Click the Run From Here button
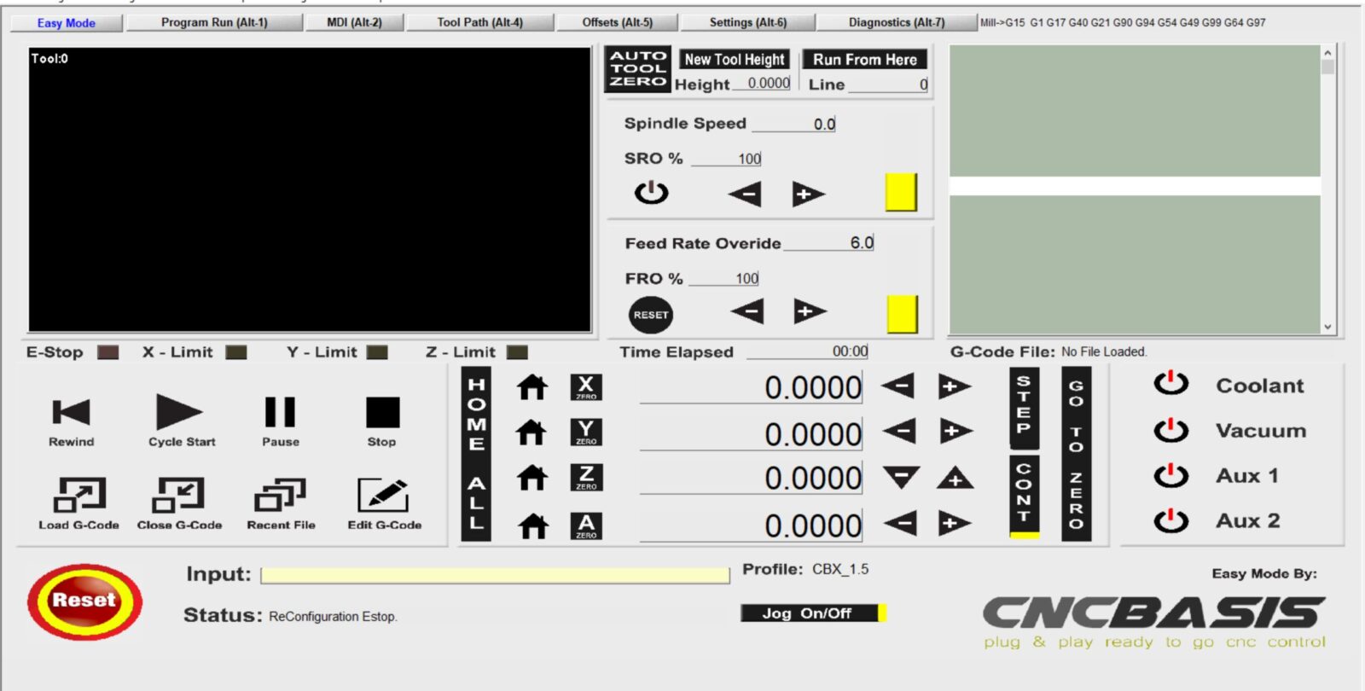Screen dimensions: 1365x691 tap(864, 60)
